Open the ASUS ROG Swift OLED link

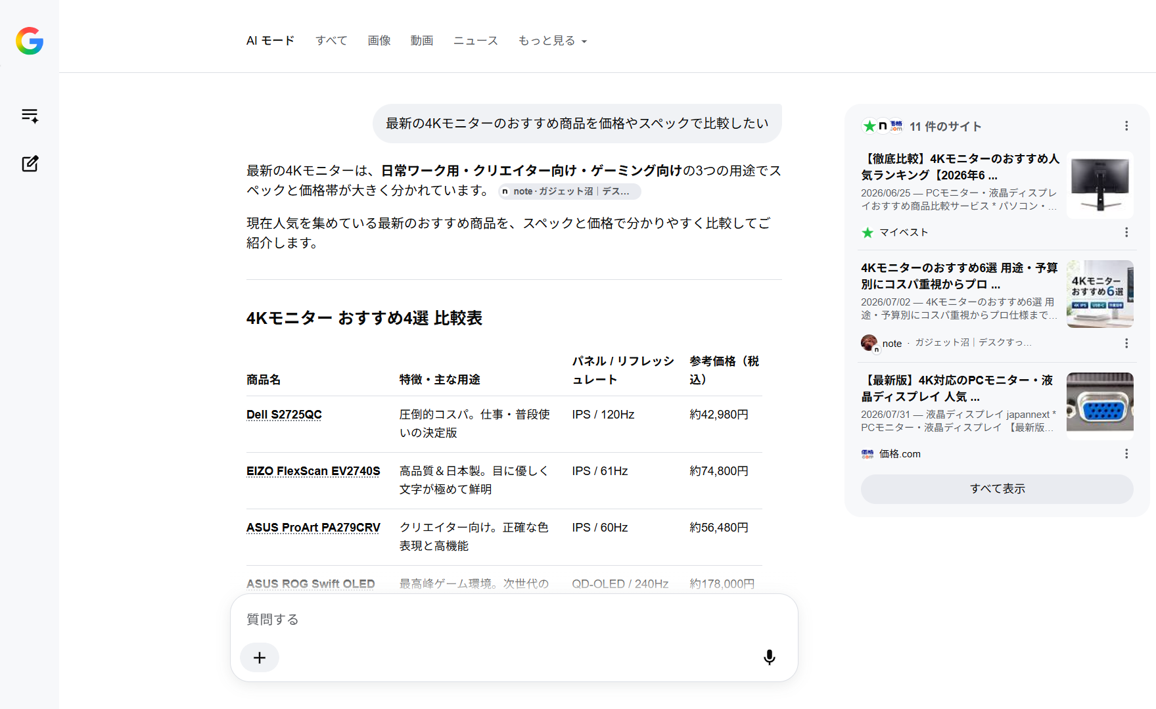(x=311, y=584)
